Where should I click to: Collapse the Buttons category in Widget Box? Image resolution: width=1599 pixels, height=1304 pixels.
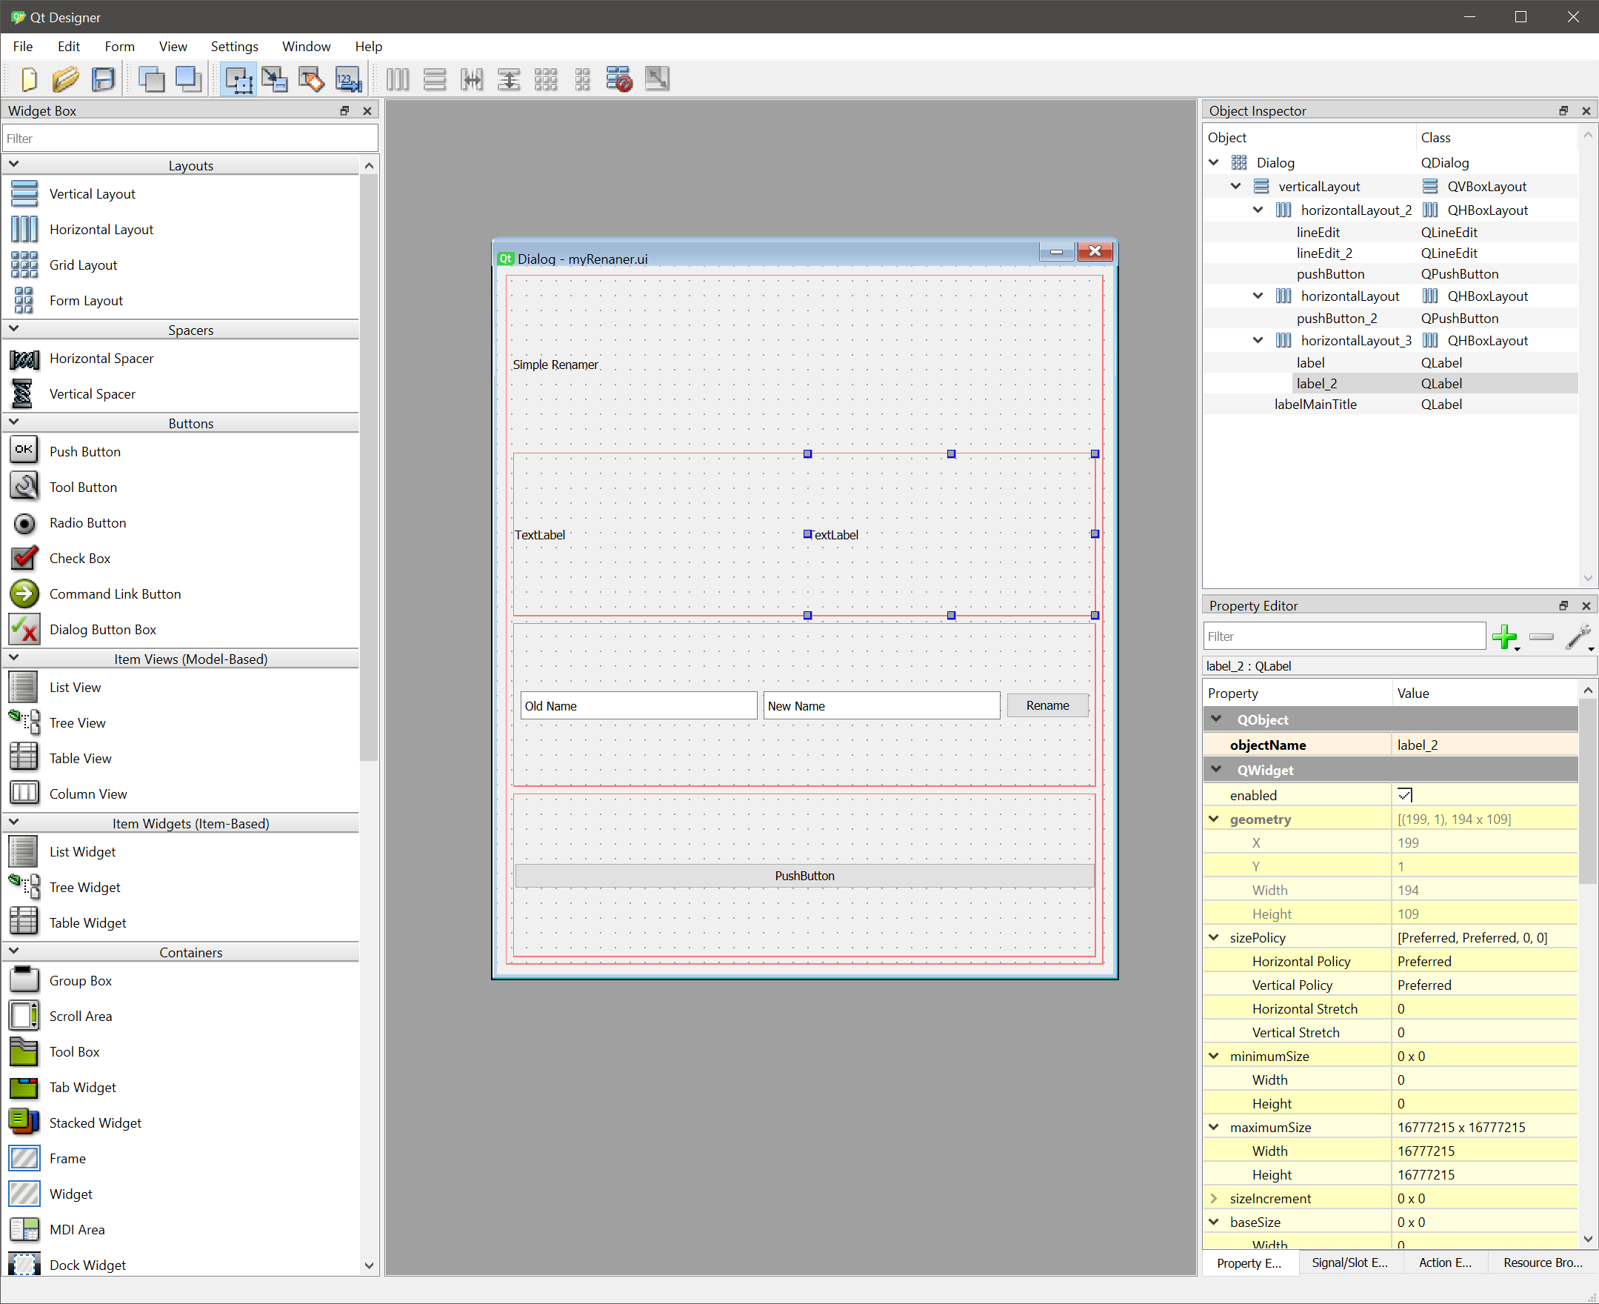tap(13, 423)
